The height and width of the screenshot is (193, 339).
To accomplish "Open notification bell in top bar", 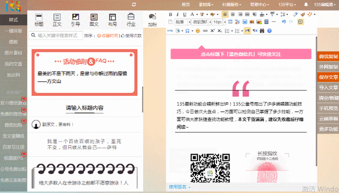I will [x=306, y=4].
